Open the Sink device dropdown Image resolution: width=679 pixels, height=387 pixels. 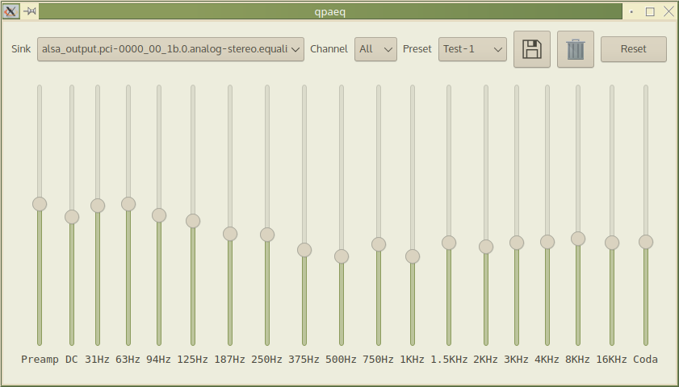pyautogui.click(x=170, y=49)
